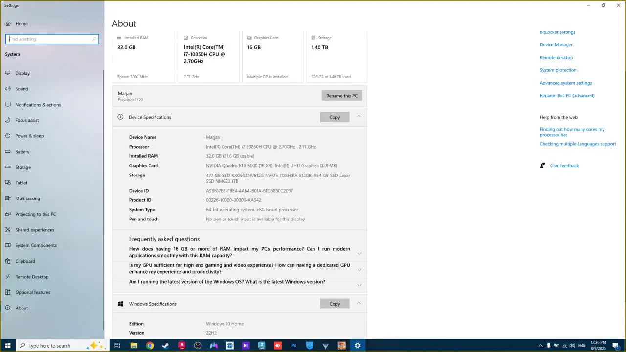Select the Power & sleep icon

click(x=8, y=136)
